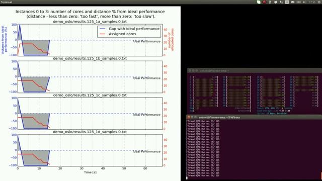Click 'Ideal Performance' label in the 1d plot
Image resolution: width=322 pixels, height=181 pixels.
(x=146, y=151)
